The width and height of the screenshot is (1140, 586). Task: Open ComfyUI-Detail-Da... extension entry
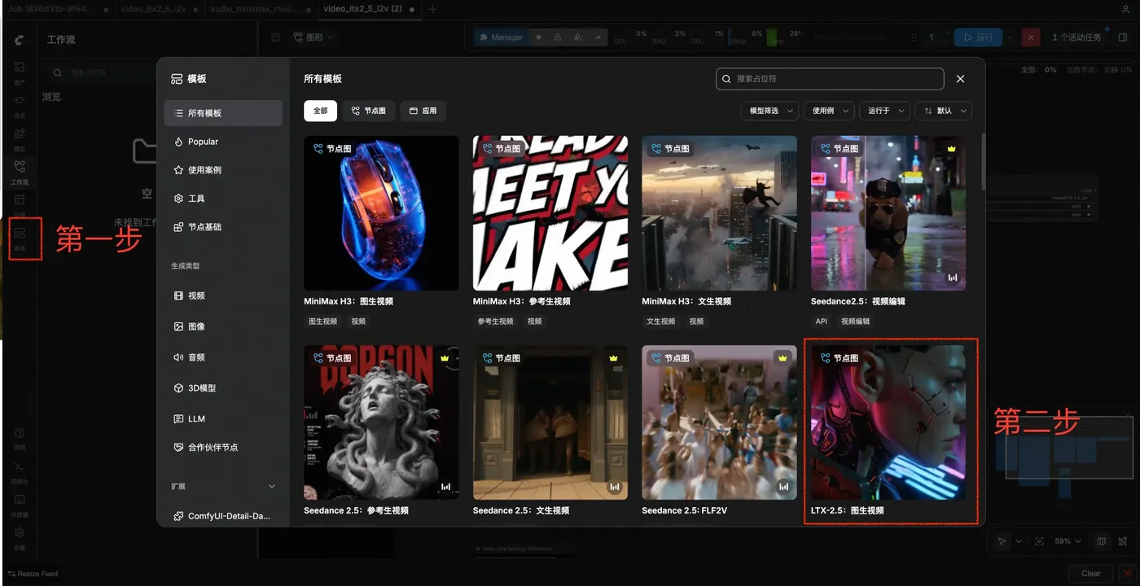pos(223,516)
